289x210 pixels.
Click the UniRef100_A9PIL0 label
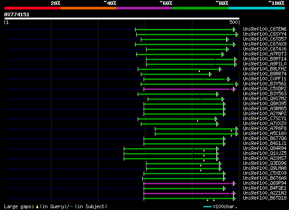point(265,64)
